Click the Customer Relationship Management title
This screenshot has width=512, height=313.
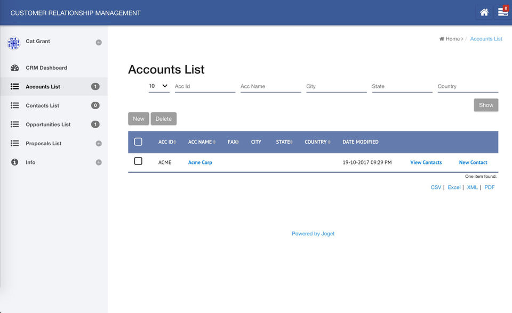75,13
